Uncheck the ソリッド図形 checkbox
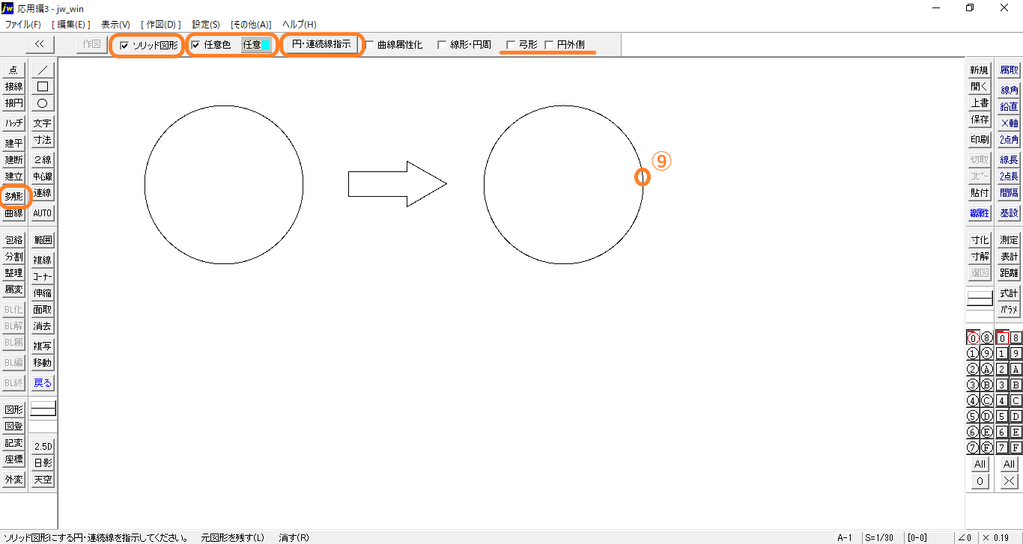Image resolution: width=1023 pixels, height=544 pixels. (x=124, y=45)
